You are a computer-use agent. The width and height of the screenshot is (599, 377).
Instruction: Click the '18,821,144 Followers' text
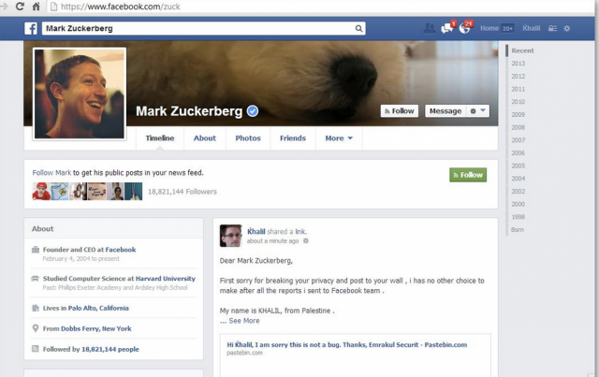[183, 192]
